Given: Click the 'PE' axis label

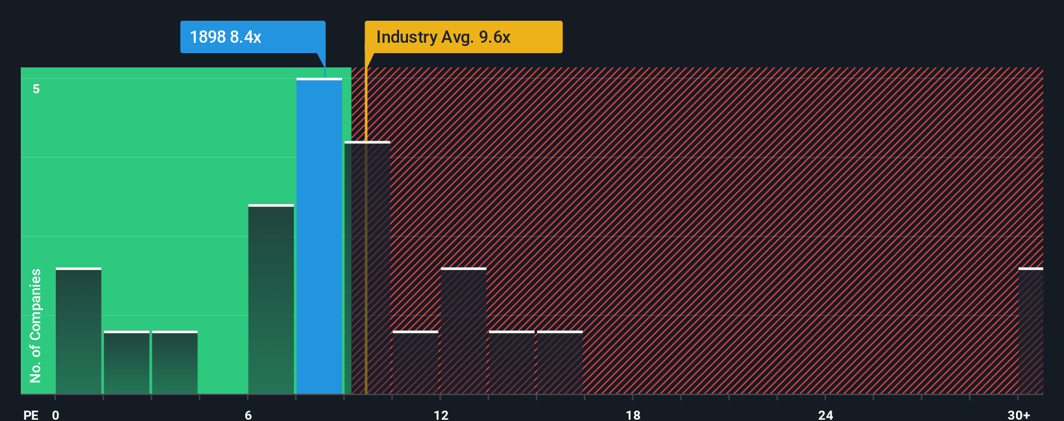Looking at the screenshot, I should pos(31,415).
